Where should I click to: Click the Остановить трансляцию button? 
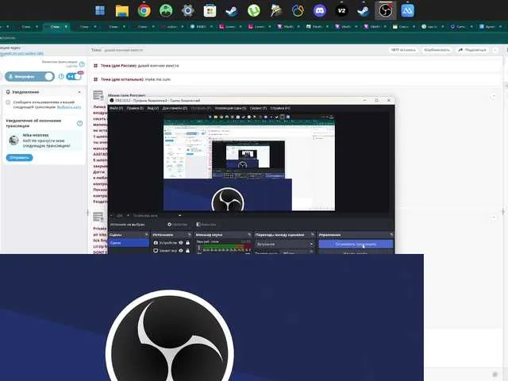(x=355, y=244)
